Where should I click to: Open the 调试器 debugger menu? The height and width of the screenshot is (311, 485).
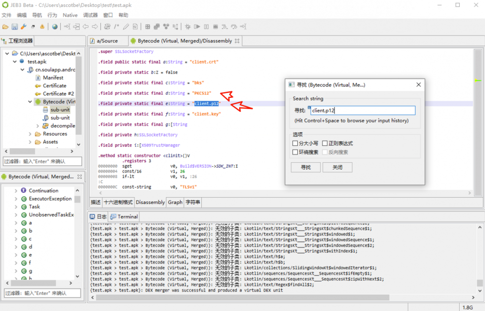[90, 15]
